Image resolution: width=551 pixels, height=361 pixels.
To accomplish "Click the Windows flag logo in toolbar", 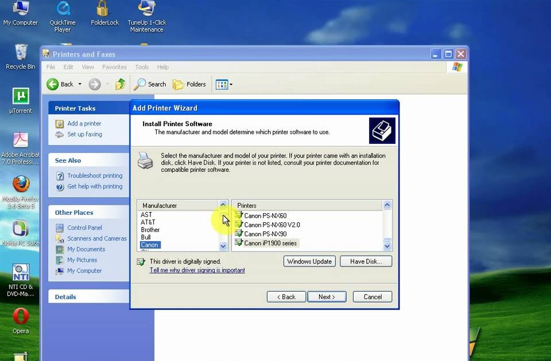I will tap(457, 66).
